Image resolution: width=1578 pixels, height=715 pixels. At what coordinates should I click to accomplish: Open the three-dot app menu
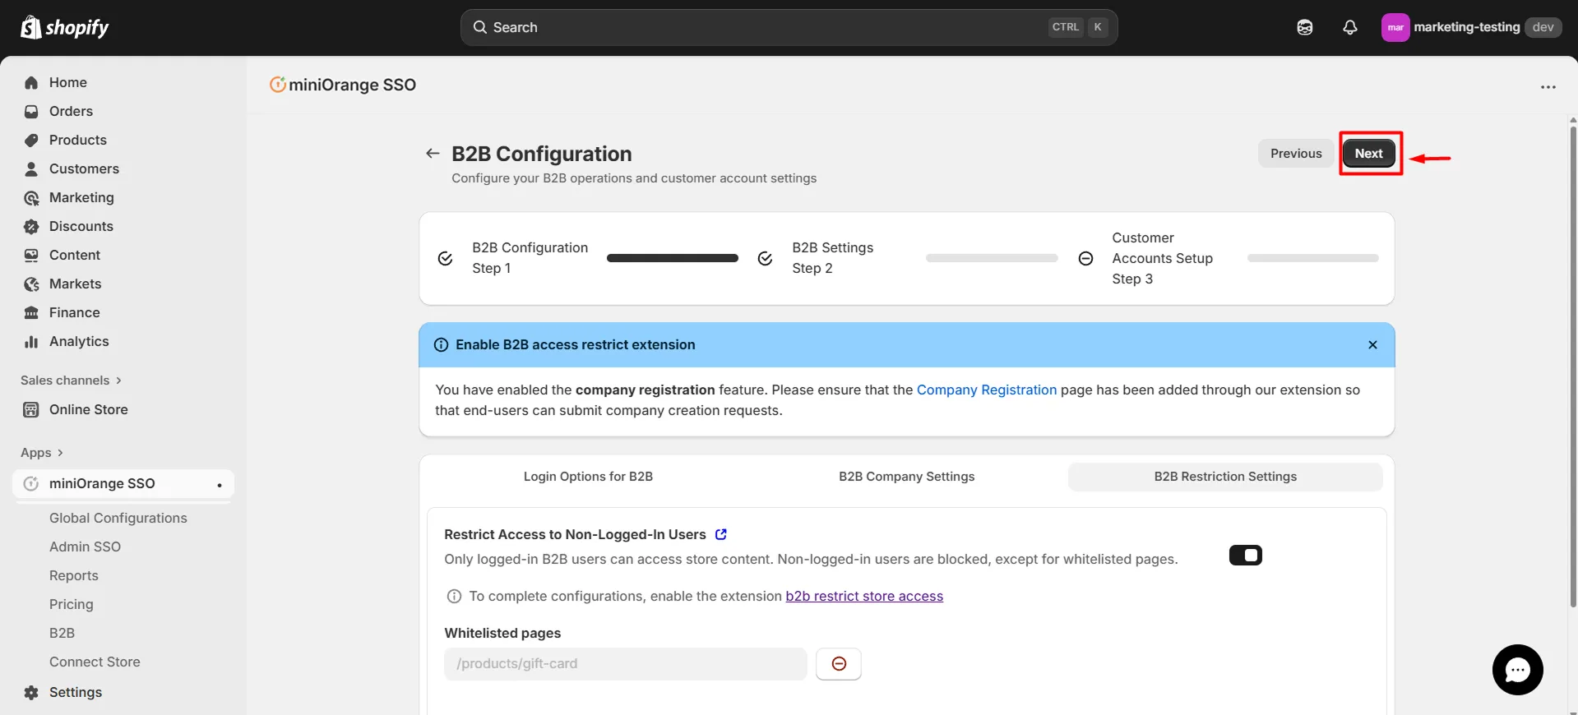[1548, 86]
